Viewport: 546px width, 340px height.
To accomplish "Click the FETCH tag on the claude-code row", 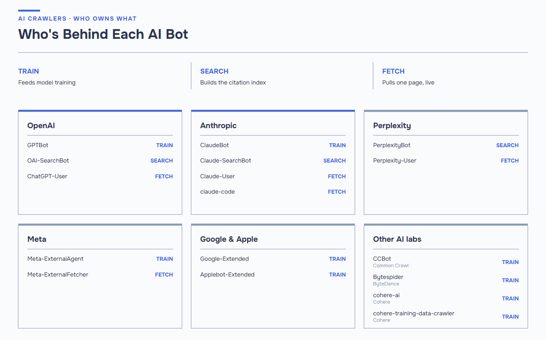I will [x=337, y=192].
